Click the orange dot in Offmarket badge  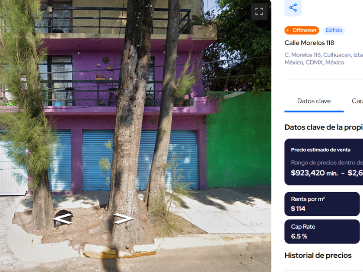point(287,30)
